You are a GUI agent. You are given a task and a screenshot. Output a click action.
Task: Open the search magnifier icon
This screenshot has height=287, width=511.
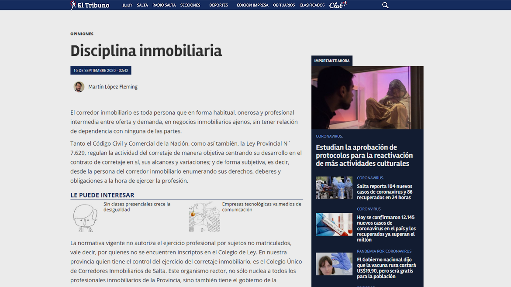(x=385, y=5)
